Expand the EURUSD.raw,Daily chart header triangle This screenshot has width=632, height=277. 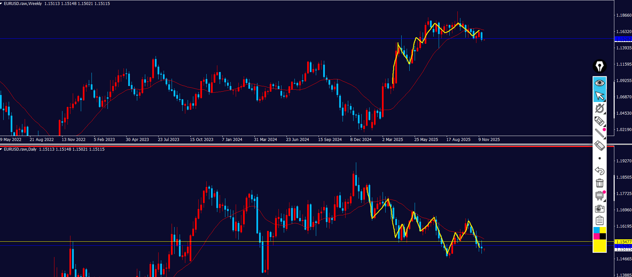coord(1,149)
